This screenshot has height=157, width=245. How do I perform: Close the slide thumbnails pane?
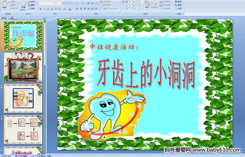point(44,18)
